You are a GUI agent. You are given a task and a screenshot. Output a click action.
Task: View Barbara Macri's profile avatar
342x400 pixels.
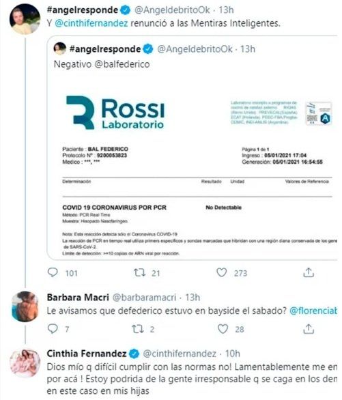pos(25,306)
